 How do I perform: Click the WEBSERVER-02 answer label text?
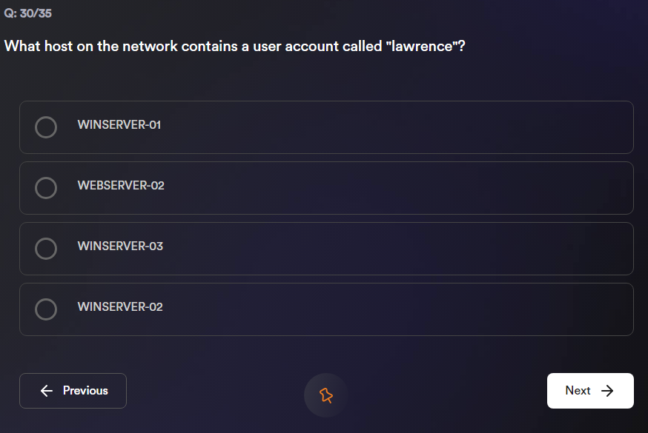point(121,186)
